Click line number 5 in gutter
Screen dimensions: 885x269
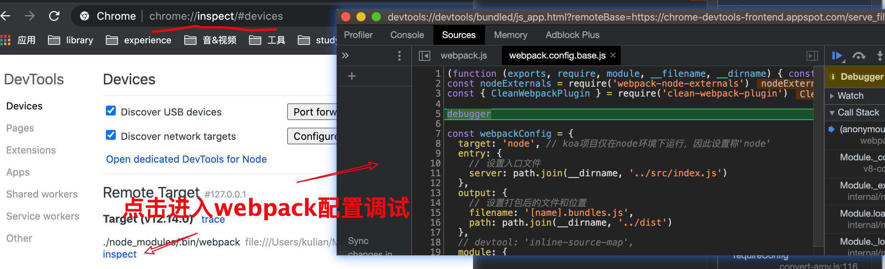[438, 114]
